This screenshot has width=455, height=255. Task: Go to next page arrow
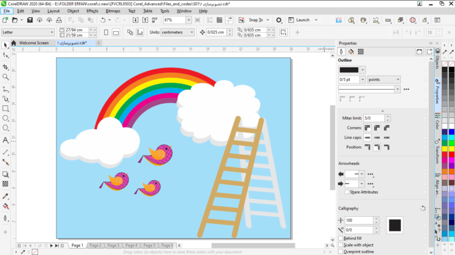51,245
